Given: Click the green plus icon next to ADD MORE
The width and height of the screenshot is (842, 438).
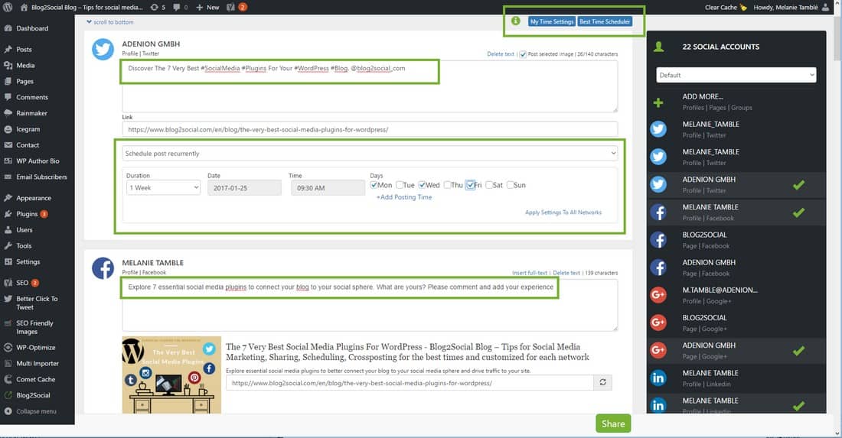Looking at the screenshot, I should click(658, 102).
